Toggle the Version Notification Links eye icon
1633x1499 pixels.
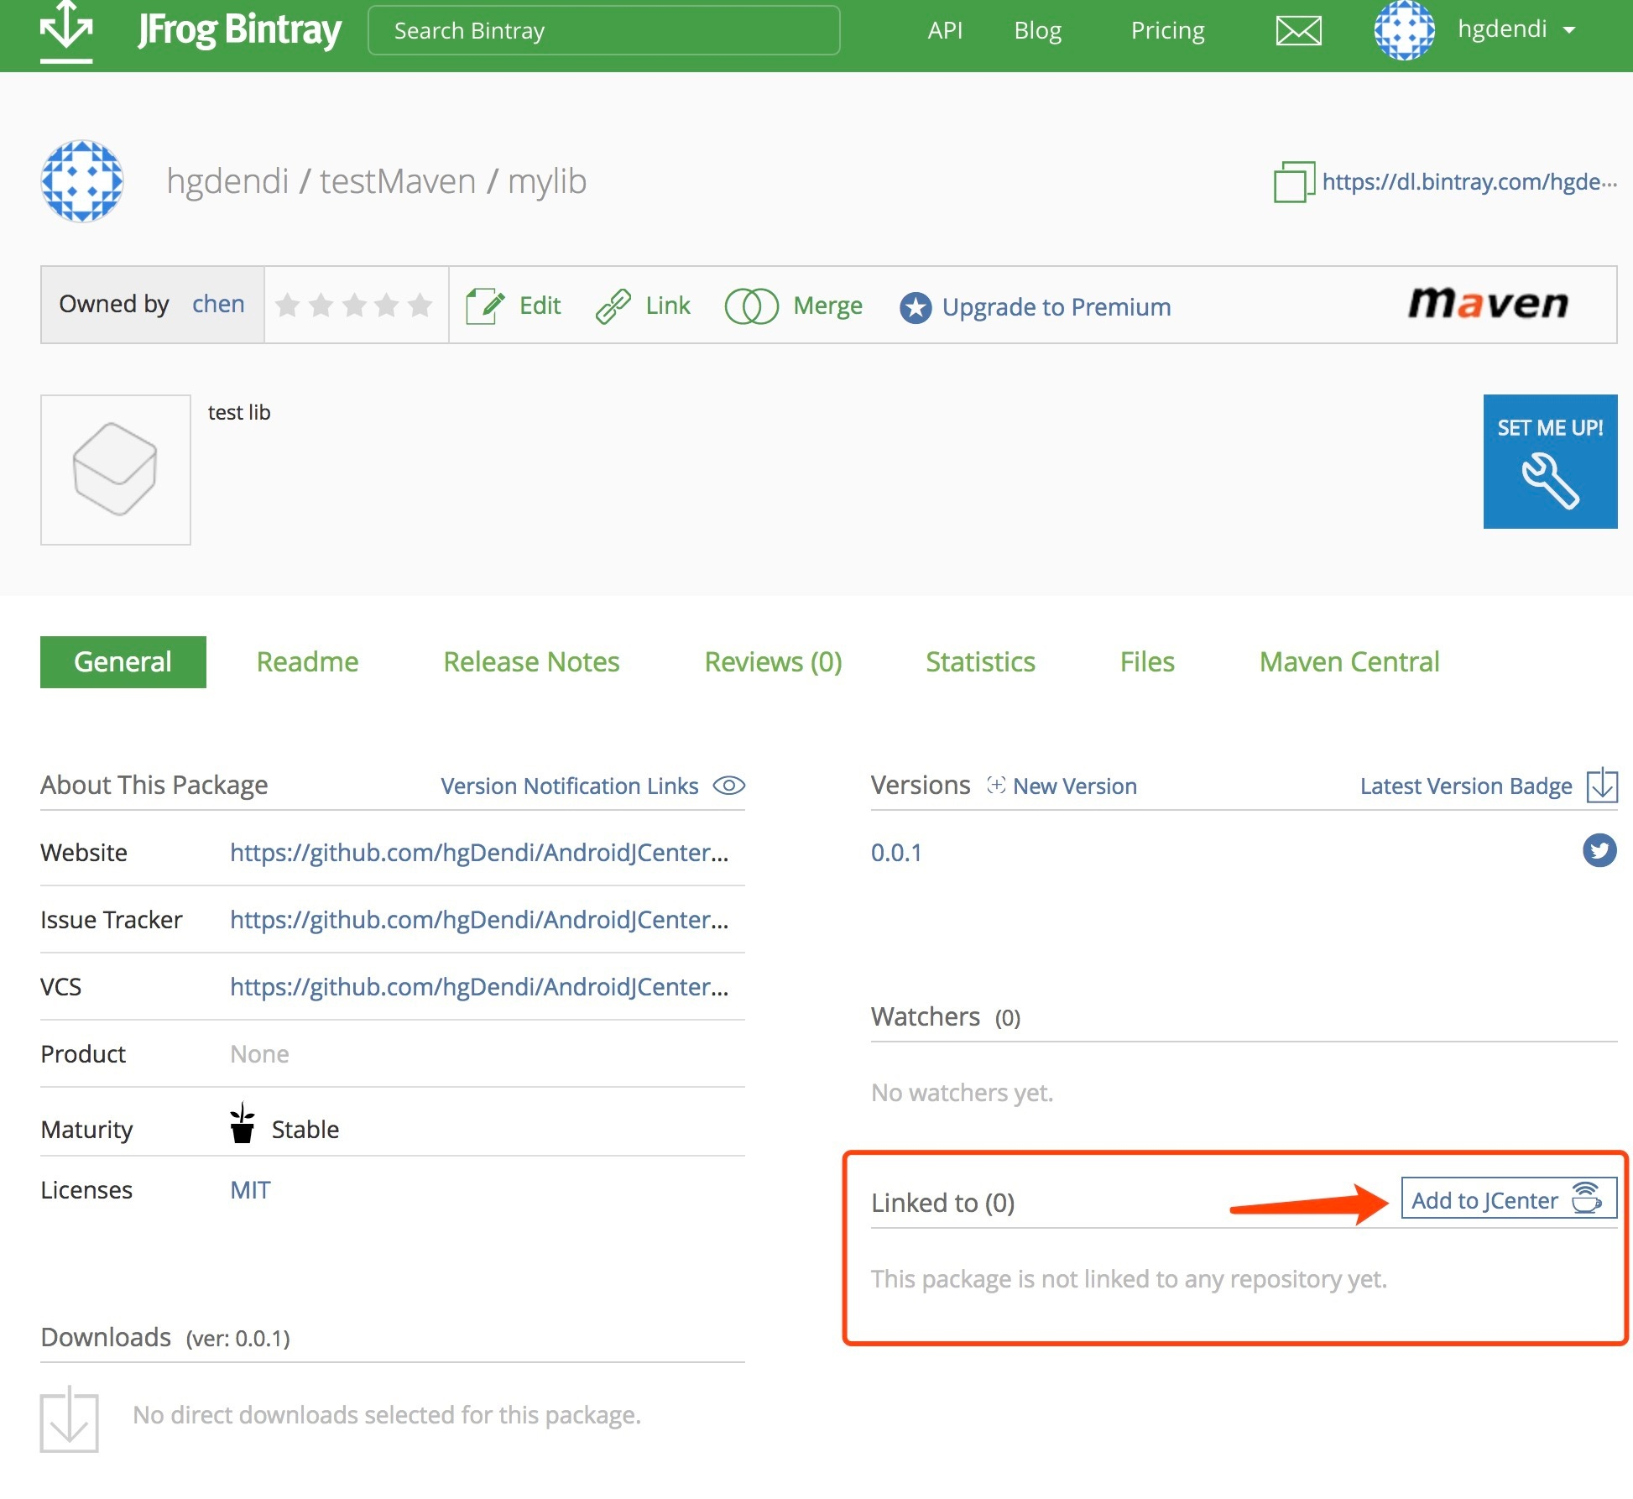click(728, 786)
